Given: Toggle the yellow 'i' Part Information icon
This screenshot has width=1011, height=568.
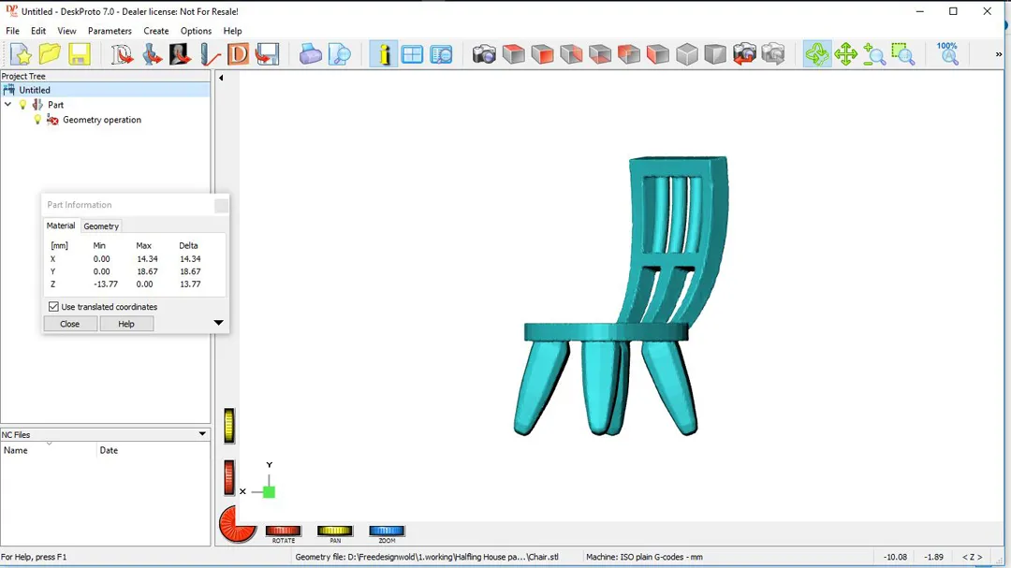Looking at the screenshot, I should tap(384, 54).
